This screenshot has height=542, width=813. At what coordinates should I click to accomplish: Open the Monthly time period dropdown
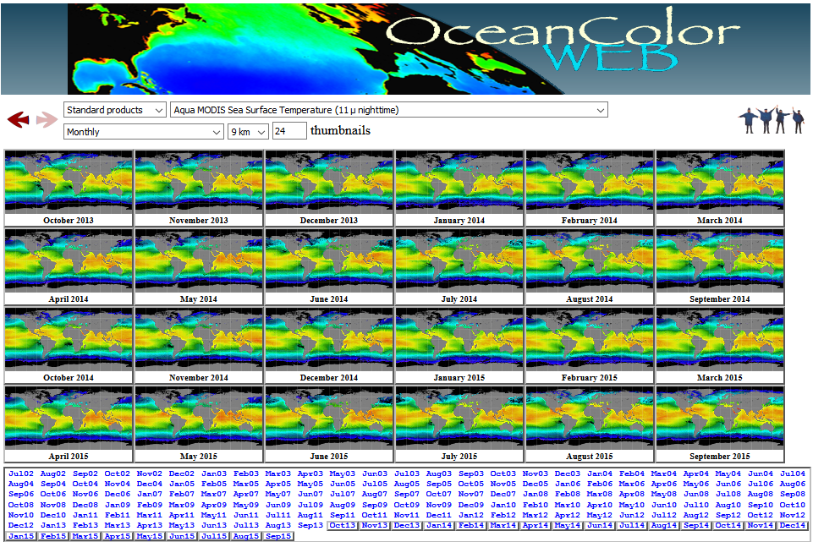point(144,132)
